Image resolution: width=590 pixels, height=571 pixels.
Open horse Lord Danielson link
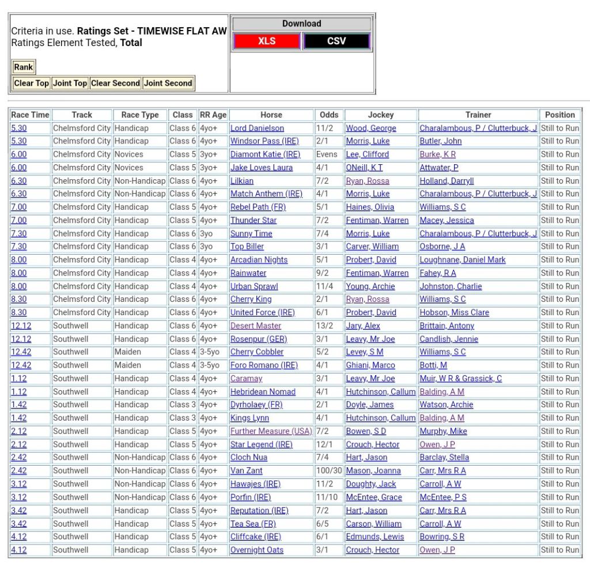coord(257,128)
